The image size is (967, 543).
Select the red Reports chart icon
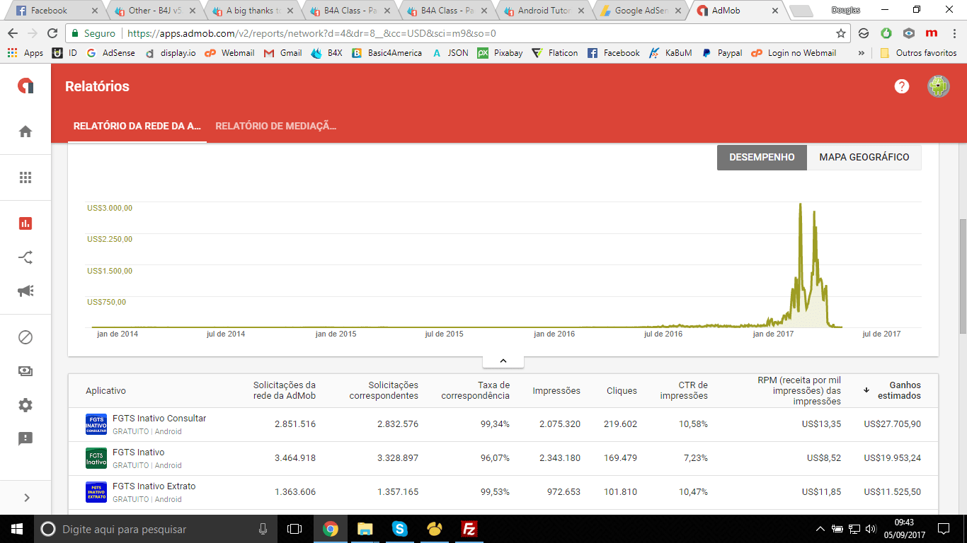click(x=25, y=223)
